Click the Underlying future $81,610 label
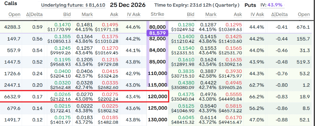This screenshot has width=315, height=126. pos(73,5)
